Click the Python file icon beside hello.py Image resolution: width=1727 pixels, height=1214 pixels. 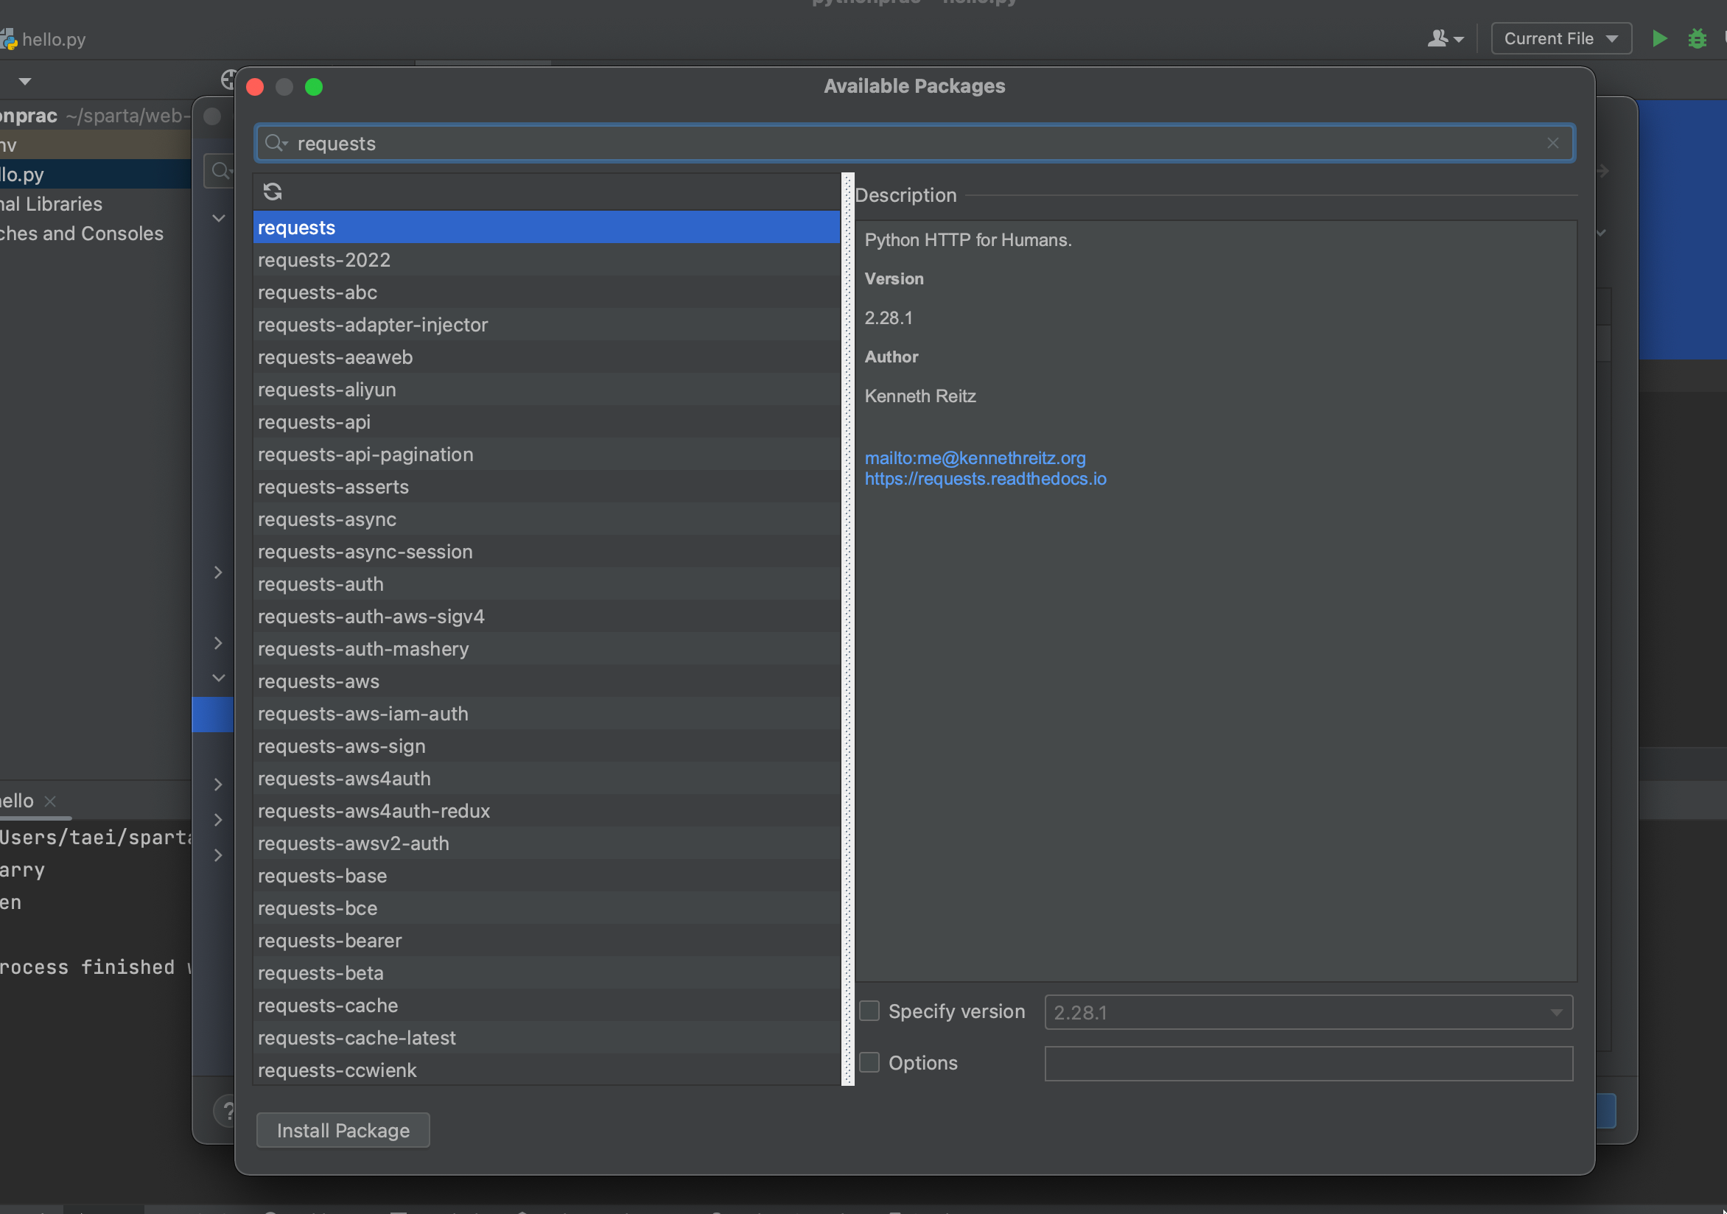(9, 39)
